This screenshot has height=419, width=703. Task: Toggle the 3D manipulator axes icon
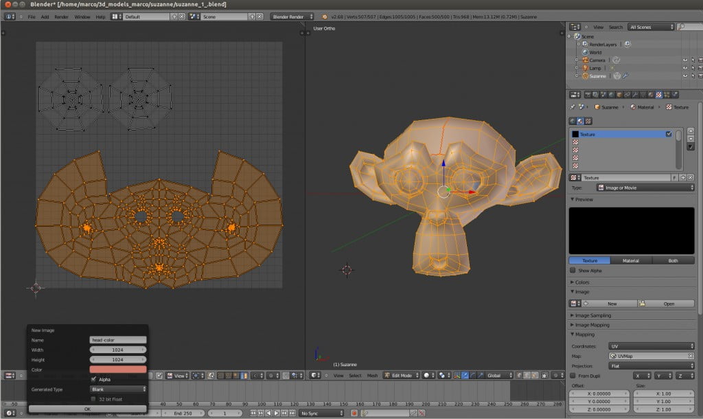[x=457, y=376]
